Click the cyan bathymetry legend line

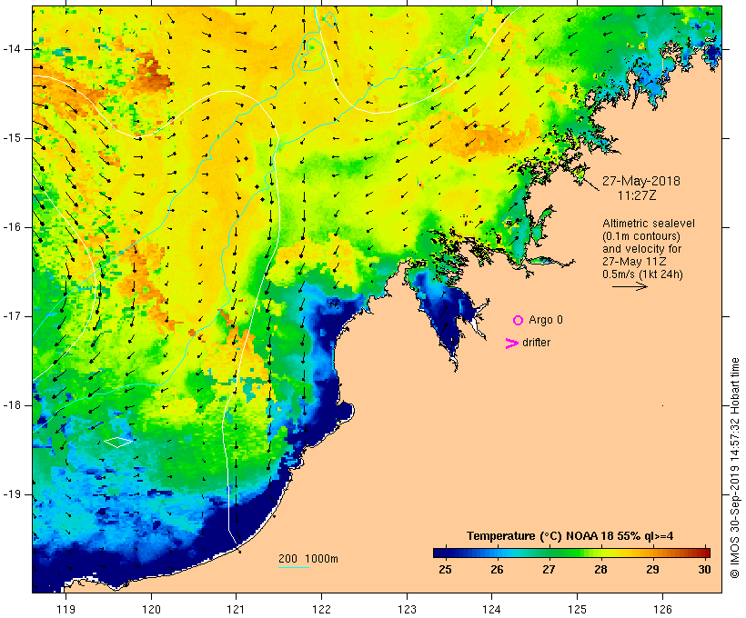pos(294,567)
